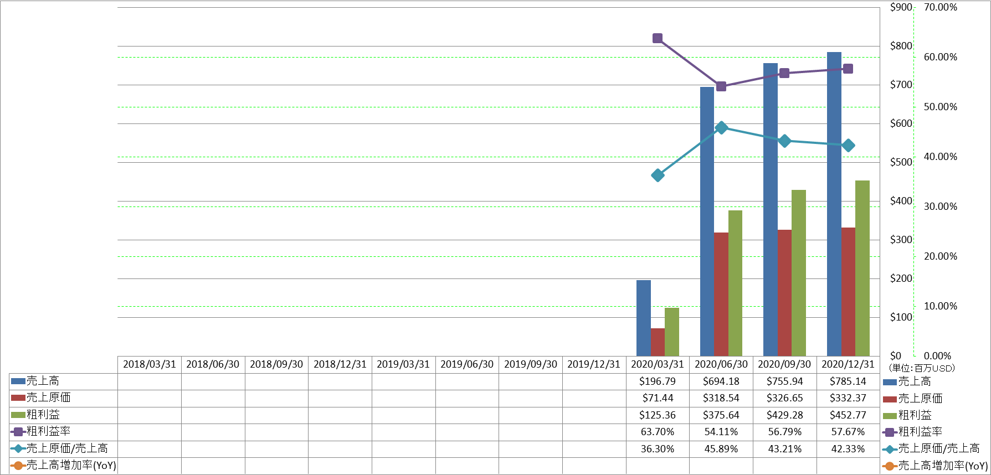Click the 2018/06/30 date column header
Viewport: 991px width, 475px height.
click(x=213, y=364)
